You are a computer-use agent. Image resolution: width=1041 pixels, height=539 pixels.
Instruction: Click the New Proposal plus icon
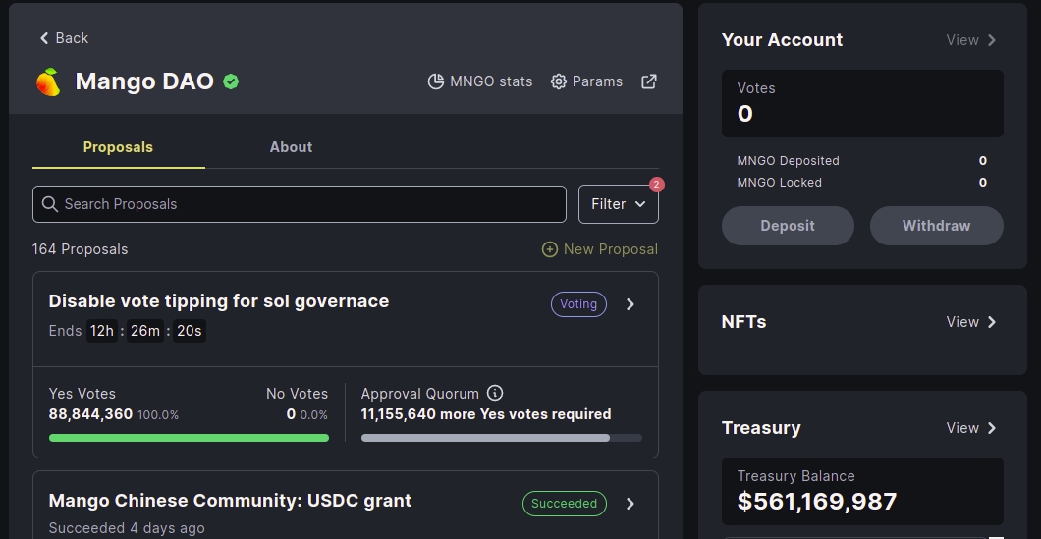click(550, 249)
